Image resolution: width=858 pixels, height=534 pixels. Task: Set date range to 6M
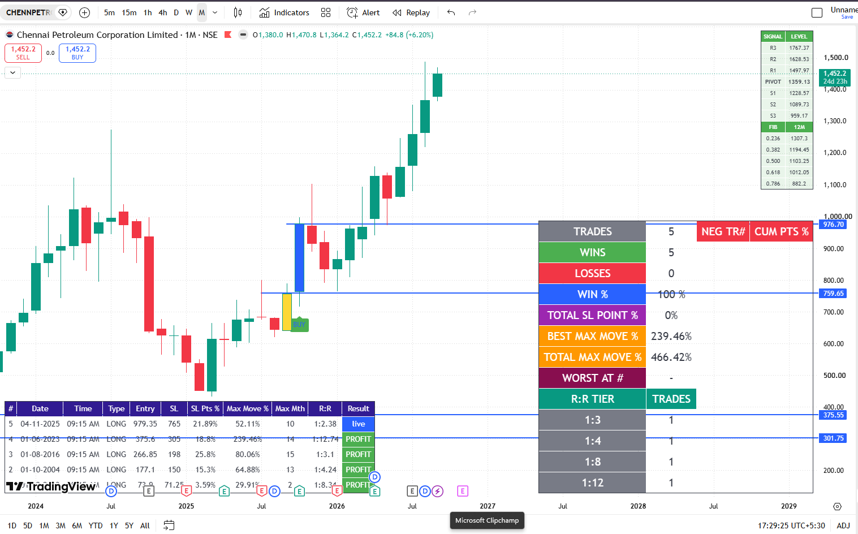click(x=77, y=526)
